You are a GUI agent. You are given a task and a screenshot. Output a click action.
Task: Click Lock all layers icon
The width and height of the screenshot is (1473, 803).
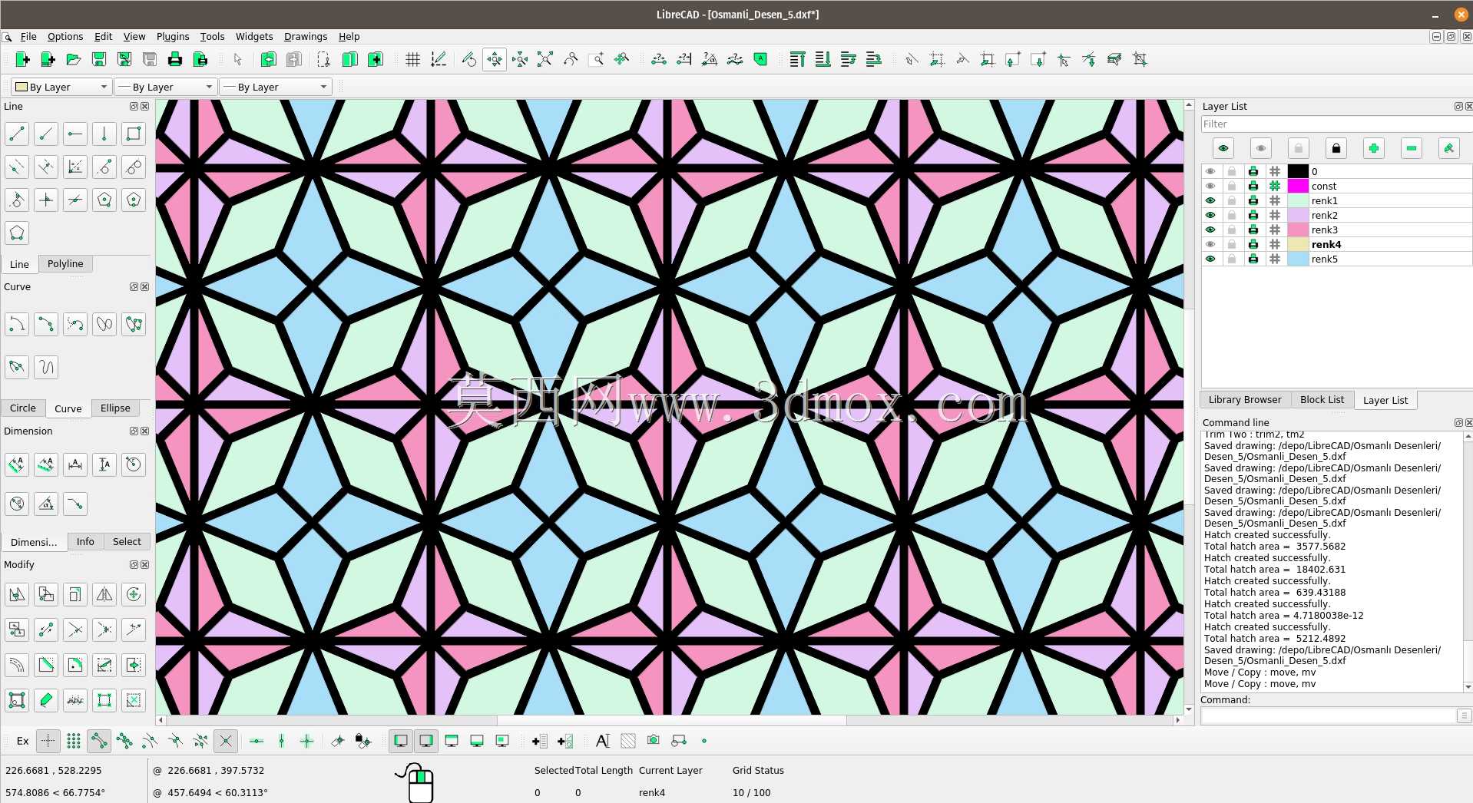(1336, 148)
